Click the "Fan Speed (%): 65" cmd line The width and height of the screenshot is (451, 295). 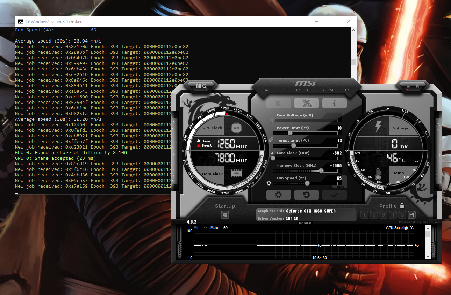pyautogui.click(x=56, y=30)
